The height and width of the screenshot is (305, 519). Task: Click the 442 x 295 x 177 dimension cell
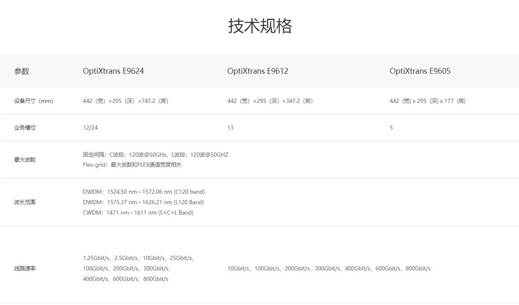click(428, 101)
